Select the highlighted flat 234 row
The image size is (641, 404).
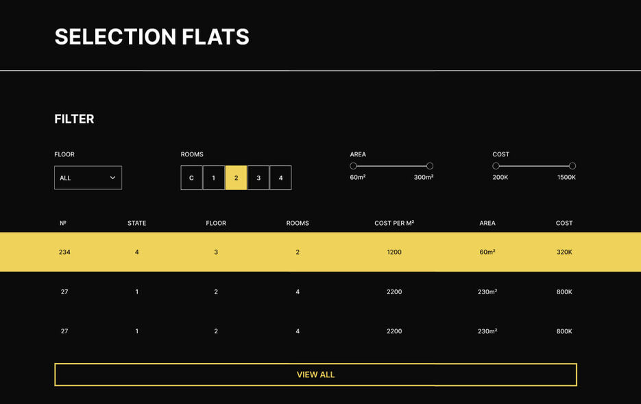[x=321, y=252]
